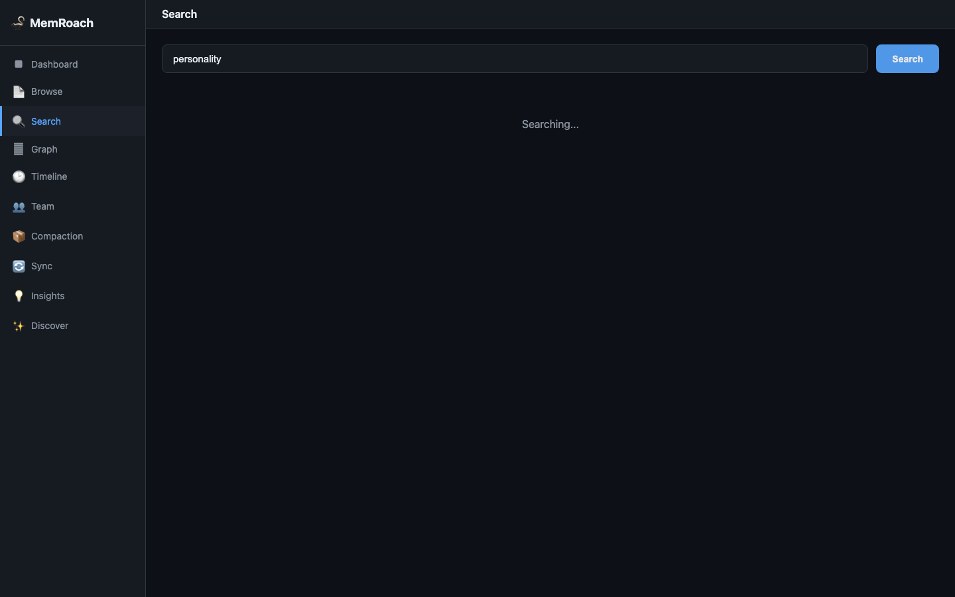Screen dimensions: 955x597
Task: Click the Compaction box icon
Action: tap(19, 236)
